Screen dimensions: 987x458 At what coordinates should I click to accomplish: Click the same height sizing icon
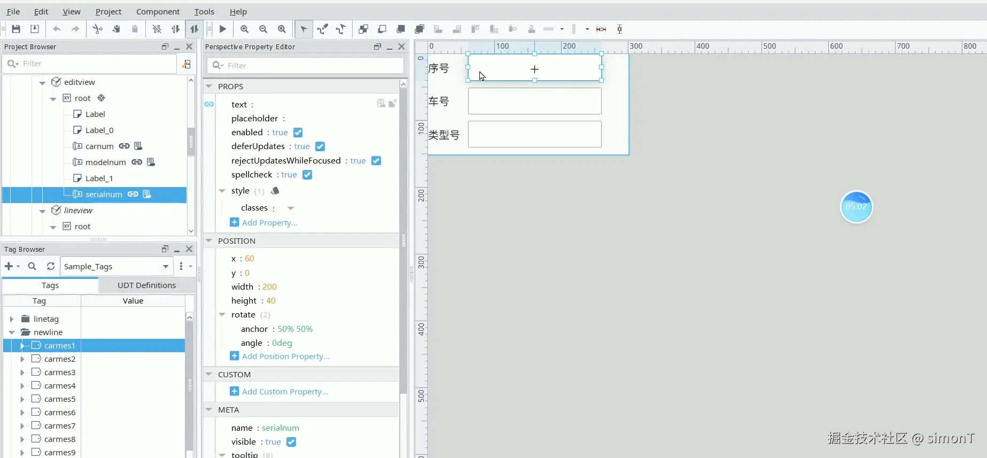[619, 29]
